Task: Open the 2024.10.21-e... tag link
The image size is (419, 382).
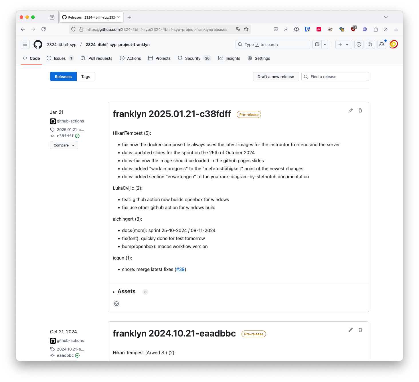Action: tap(70, 349)
